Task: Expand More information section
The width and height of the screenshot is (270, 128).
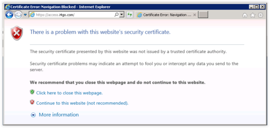Action: [59, 115]
